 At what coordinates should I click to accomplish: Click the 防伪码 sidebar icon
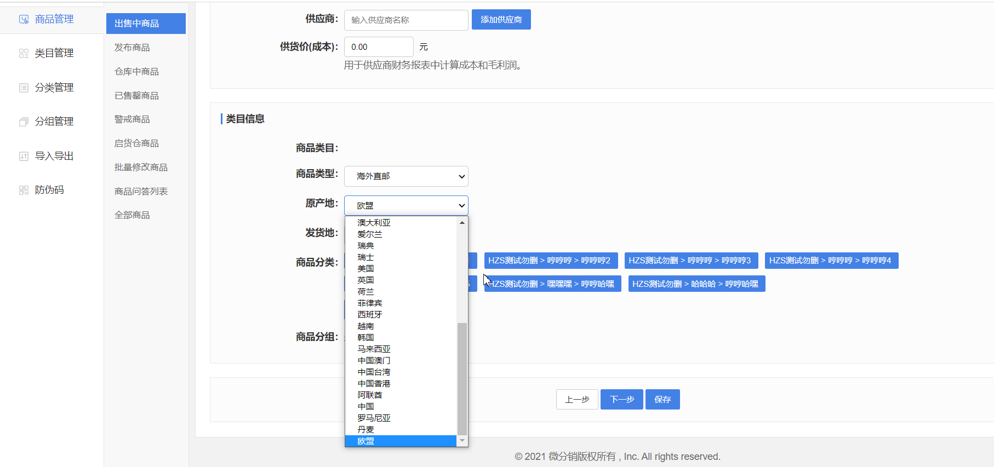(24, 190)
